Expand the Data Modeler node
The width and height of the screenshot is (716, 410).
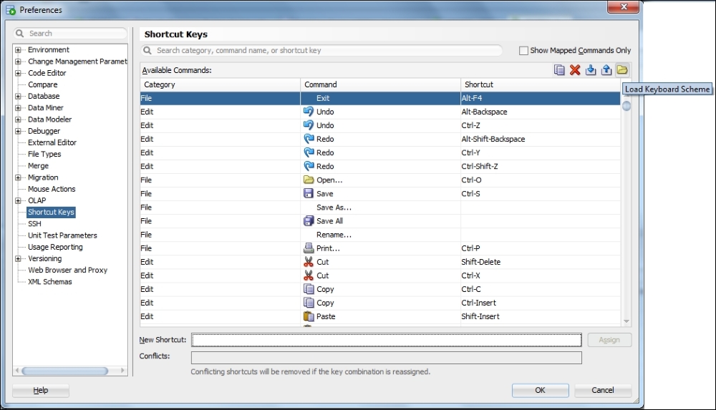coord(18,119)
